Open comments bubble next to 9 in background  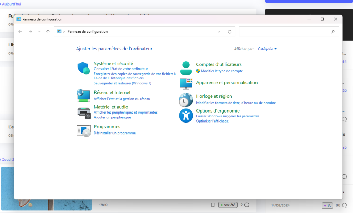coord(247,205)
